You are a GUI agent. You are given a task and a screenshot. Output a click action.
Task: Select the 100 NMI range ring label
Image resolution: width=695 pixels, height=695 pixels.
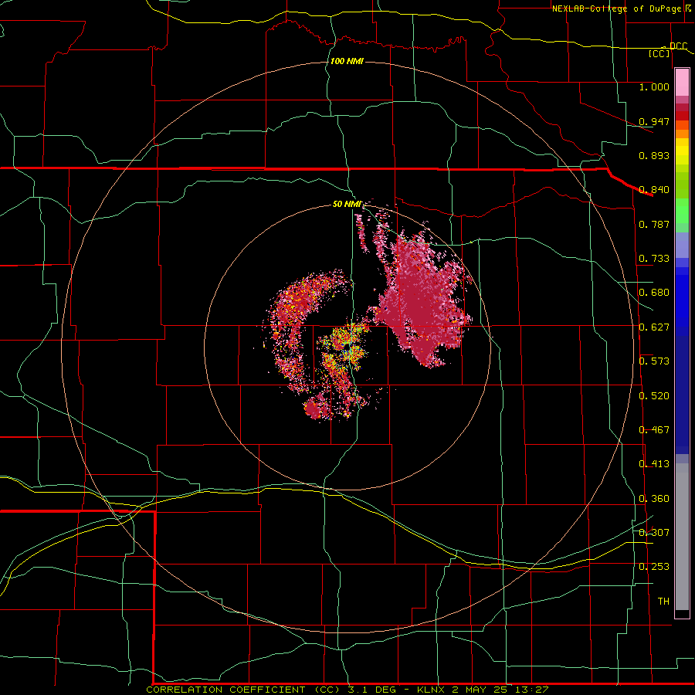point(347,61)
